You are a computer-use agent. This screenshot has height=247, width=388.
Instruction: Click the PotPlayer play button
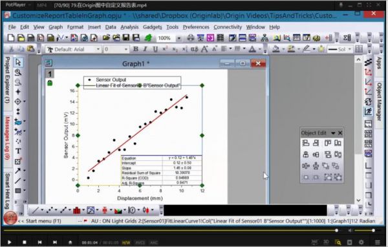(x=9, y=242)
